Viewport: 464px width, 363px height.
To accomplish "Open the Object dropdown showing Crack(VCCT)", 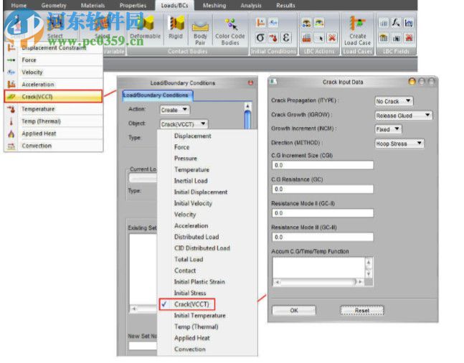I will point(184,124).
